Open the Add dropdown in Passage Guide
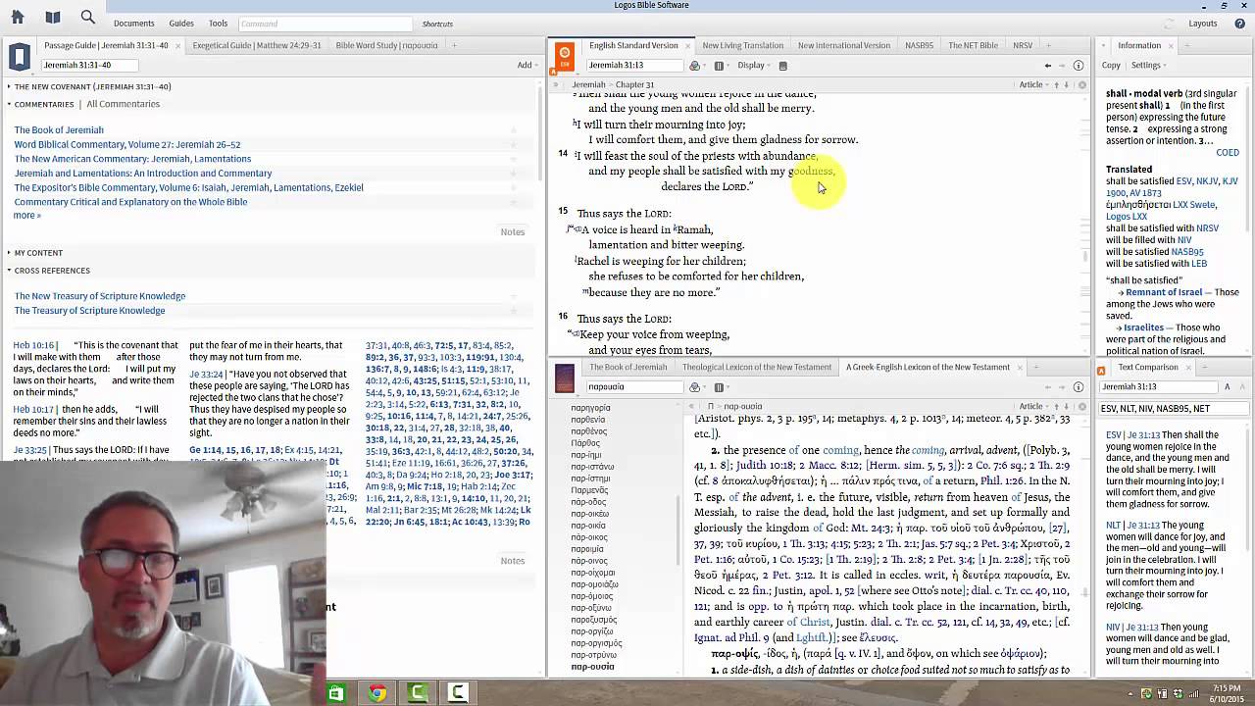The height and width of the screenshot is (706, 1255). (527, 66)
